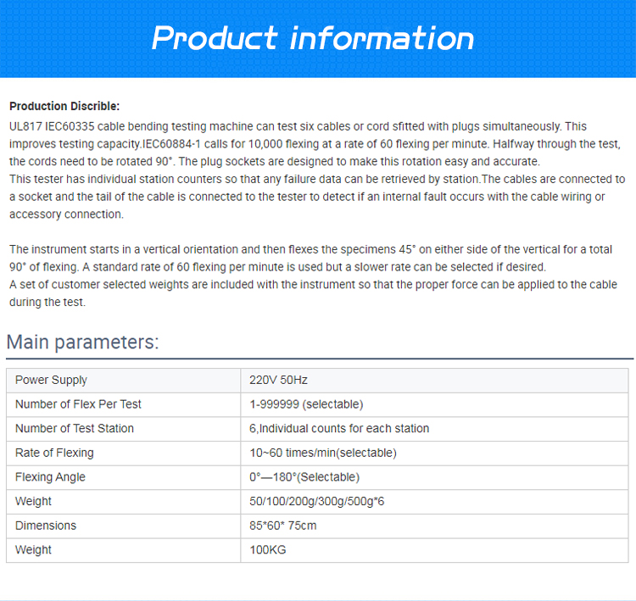Click the "Flexing Angle" row label
The width and height of the screenshot is (636, 601).
tap(50, 476)
